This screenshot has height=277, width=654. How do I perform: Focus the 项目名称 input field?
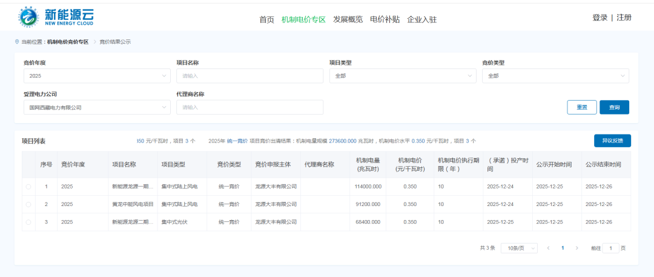(x=249, y=76)
